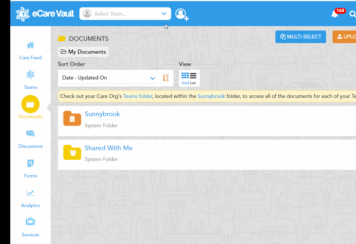Screen dimensions: 356x244
Task: Switch to Grid view
Action: (185, 78)
